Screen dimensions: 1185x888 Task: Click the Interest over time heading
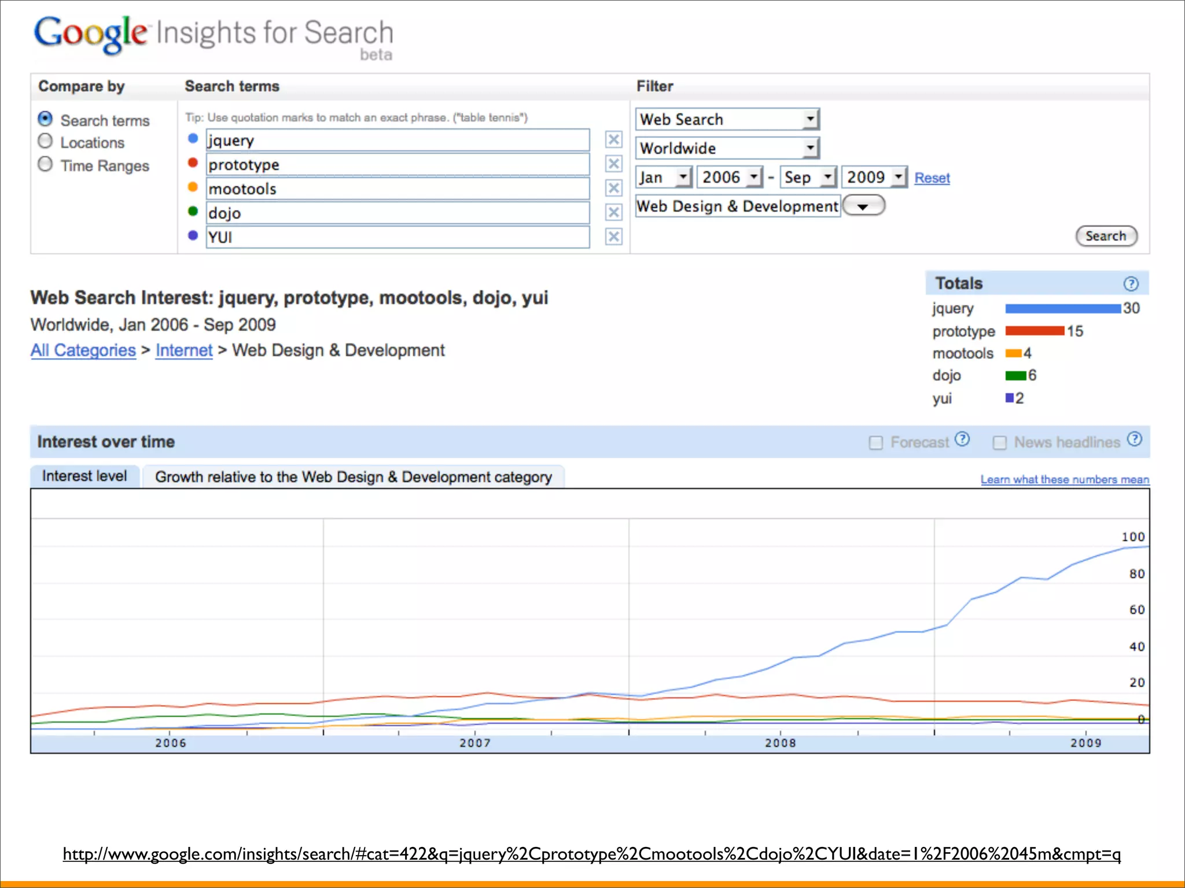coord(106,442)
